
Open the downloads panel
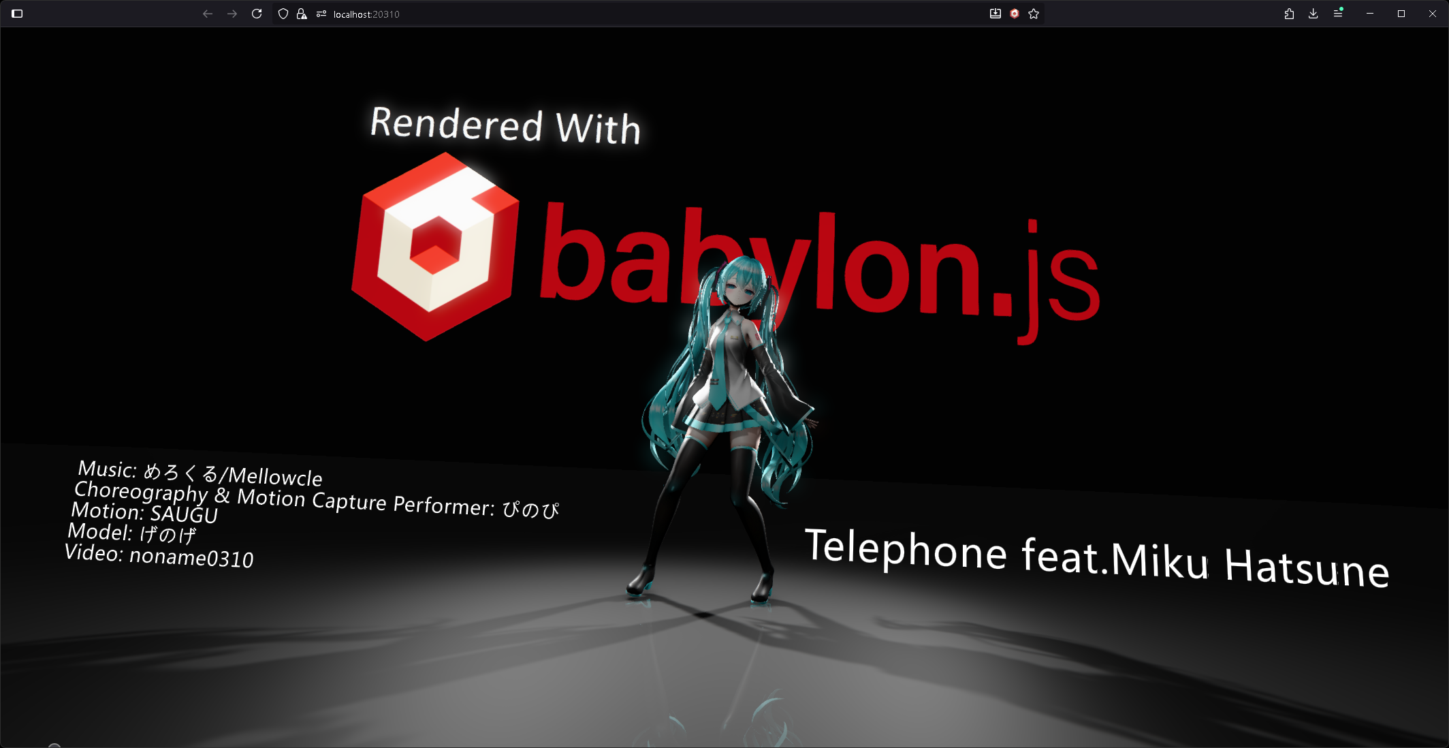(x=1313, y=14)
